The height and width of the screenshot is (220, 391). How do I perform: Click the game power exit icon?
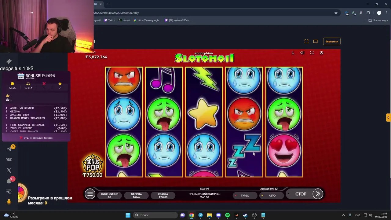tap(321, 53)
